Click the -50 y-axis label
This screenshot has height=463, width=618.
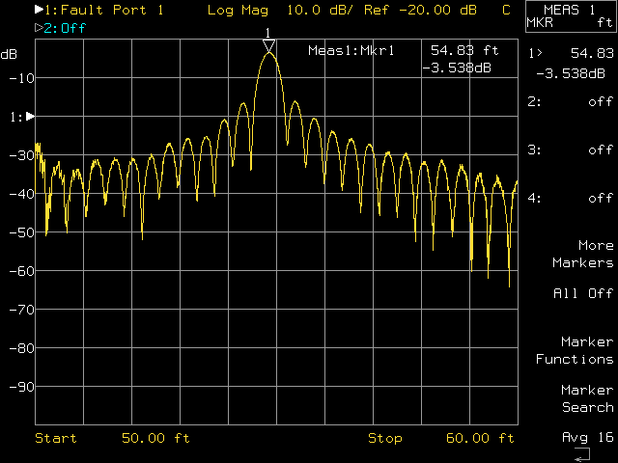[22, 232]
